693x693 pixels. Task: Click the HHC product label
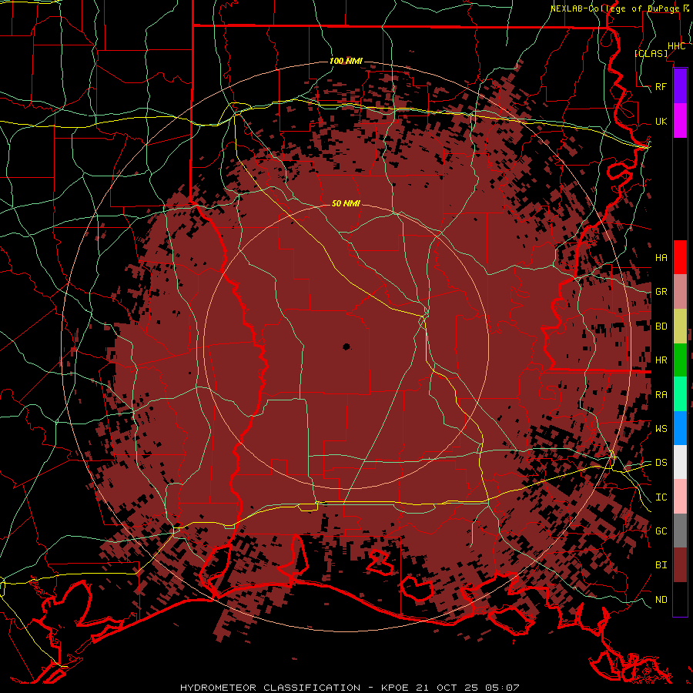pyautogui.click(x=676, y=46)
